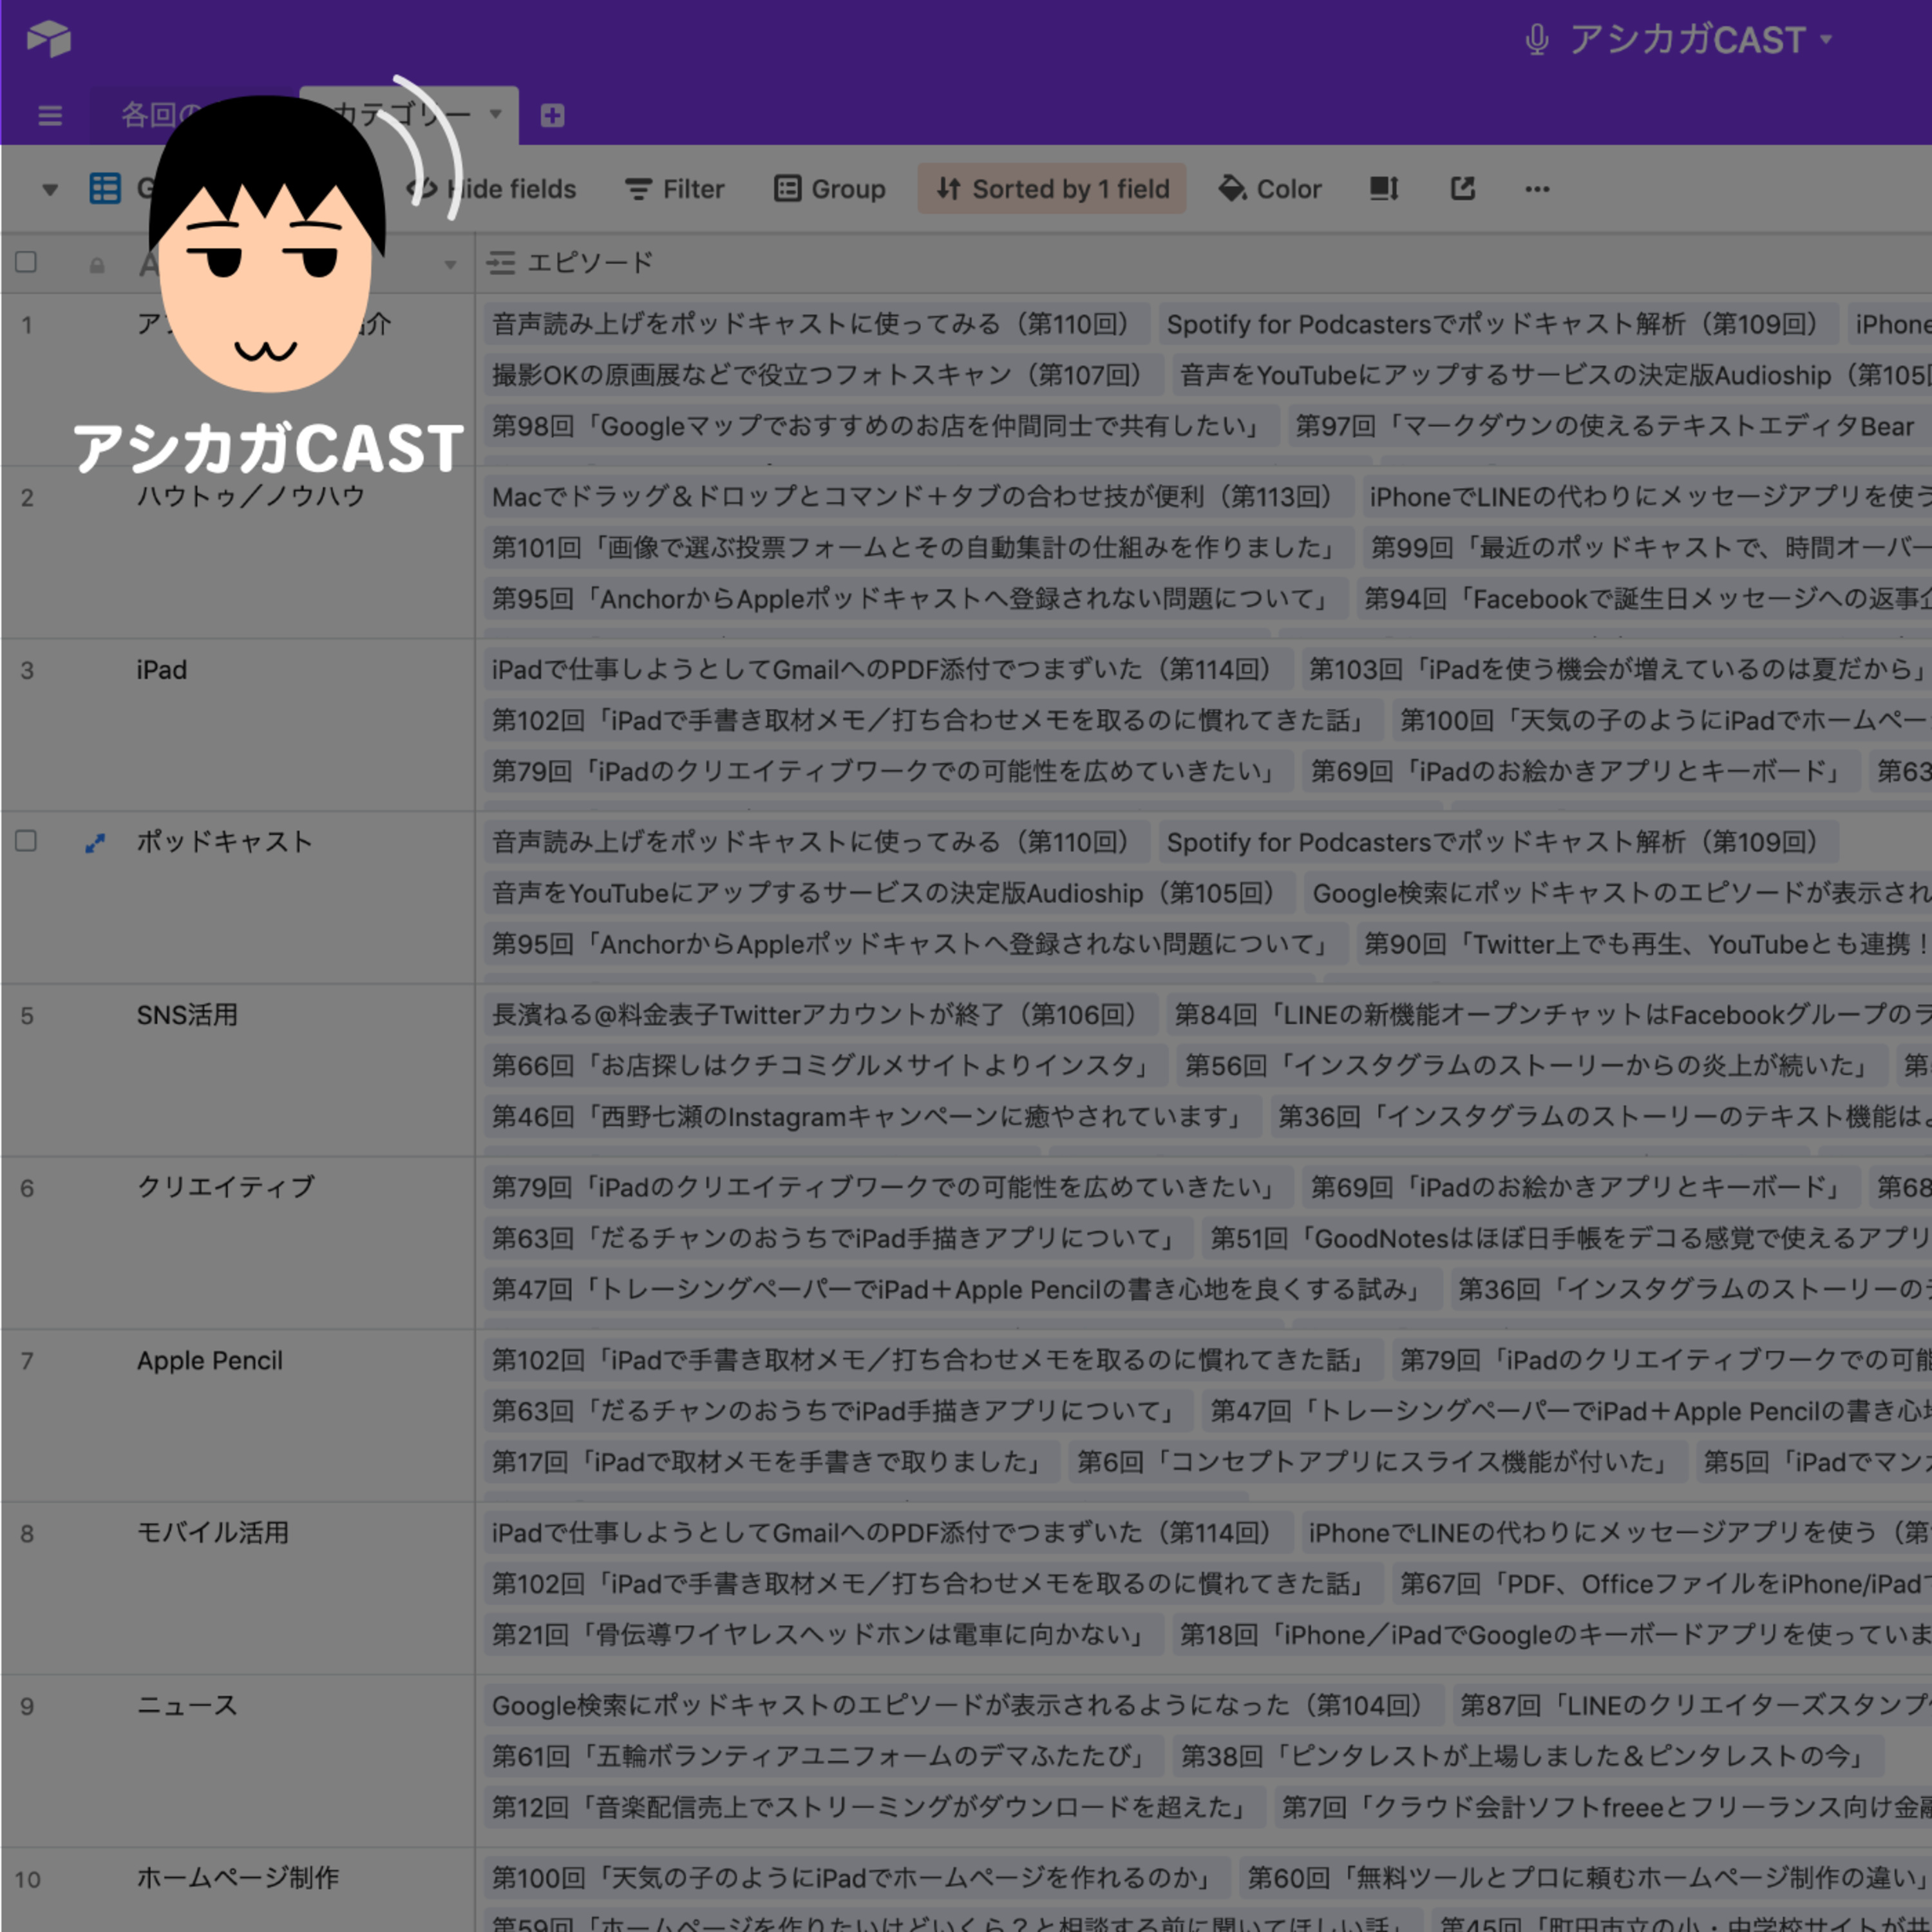Click the Filter button
The height and width of the screenshot is (1932, 1932).
[674, 189]
